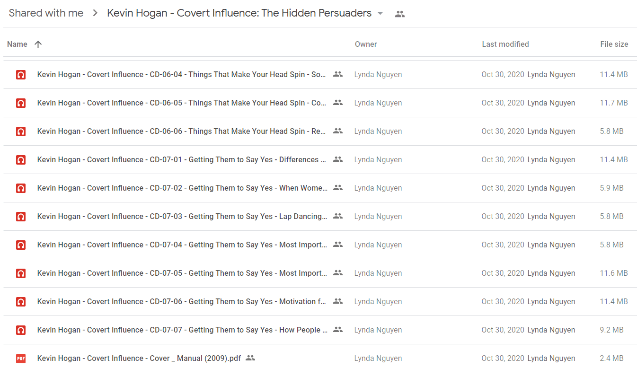The image size is (637, 368).
Task: Click the shared people icon on CD-06-05 row
Action: coord(337,103)
